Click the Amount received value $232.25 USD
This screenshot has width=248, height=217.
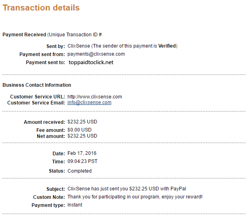tap(82, 122)
